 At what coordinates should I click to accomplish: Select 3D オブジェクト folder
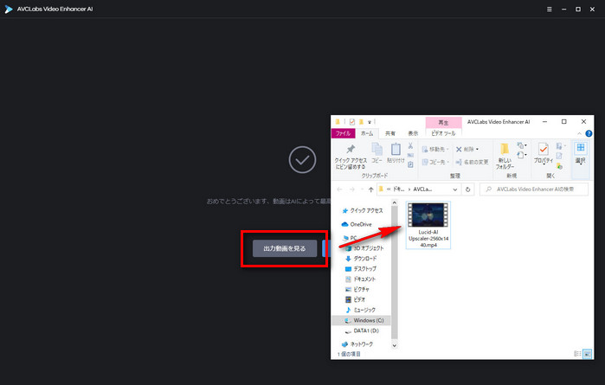(x=365, y=248)
